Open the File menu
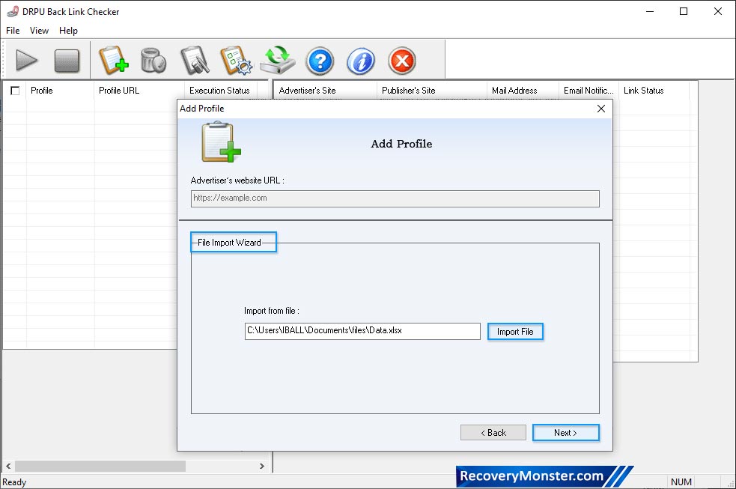Viewport: 736px width, 489px height. 12,31
